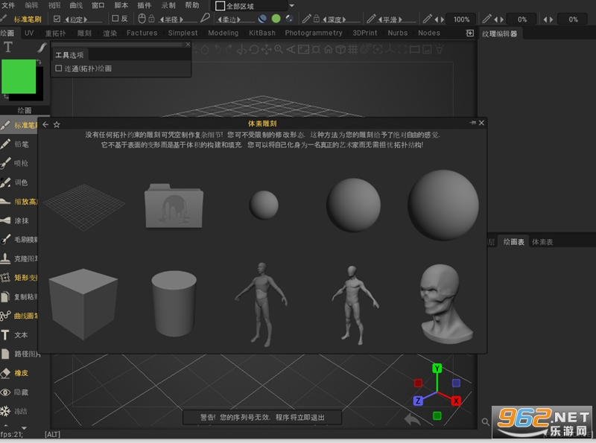
Task: Toggle the depth lock icon
Action: pyautogui.click(x=316, y=18)
